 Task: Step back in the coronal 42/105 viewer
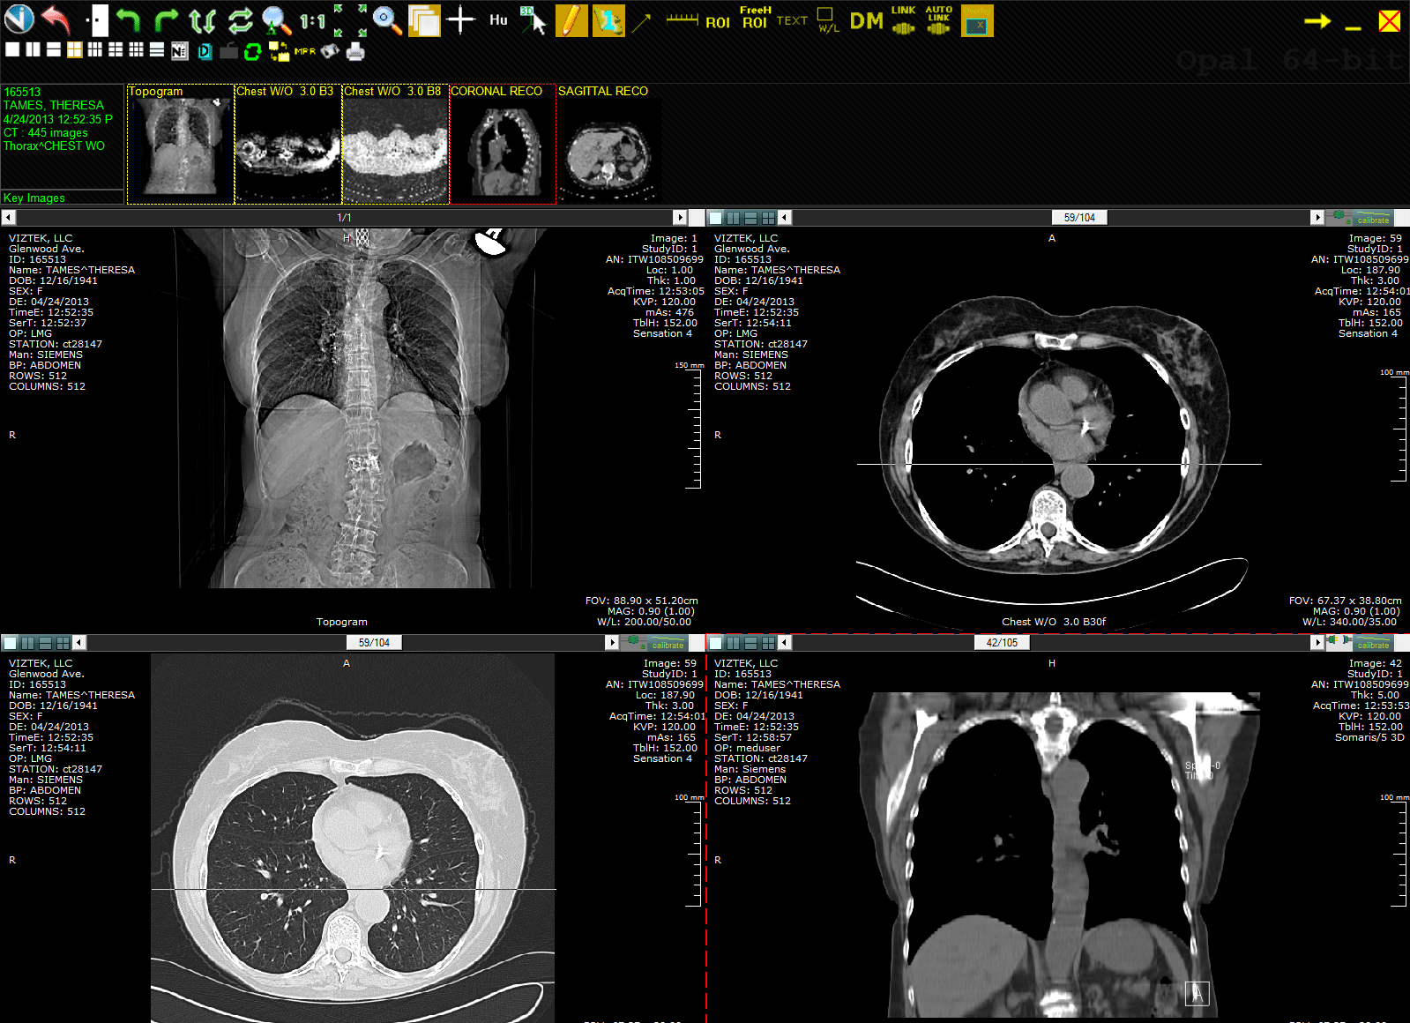point(785,643)
